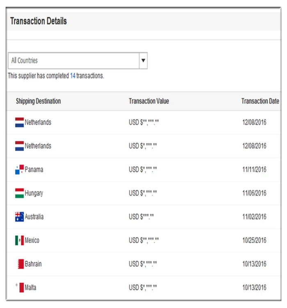Click the Hungary flag icon
This screenshot has height=308, width=287.
point(19,193)
